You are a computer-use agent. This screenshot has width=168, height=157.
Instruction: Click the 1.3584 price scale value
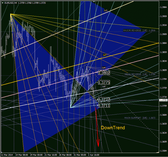[163, 151]
